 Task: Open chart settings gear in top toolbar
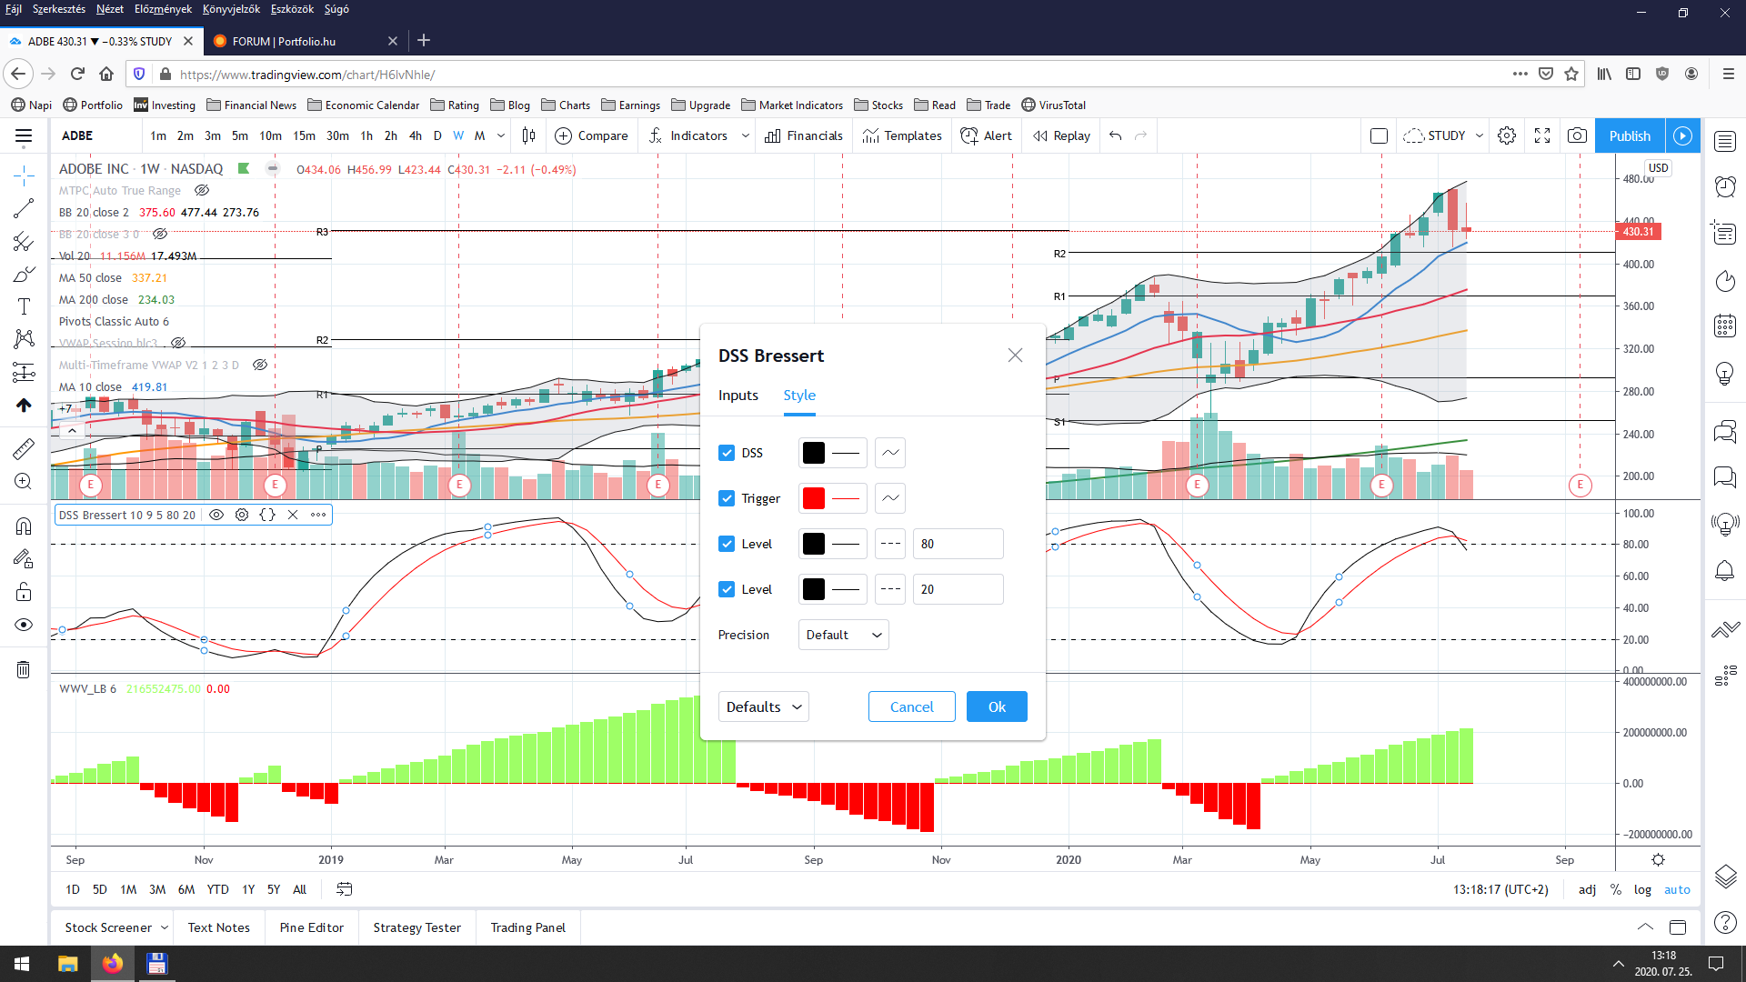tap(1507, 136)
